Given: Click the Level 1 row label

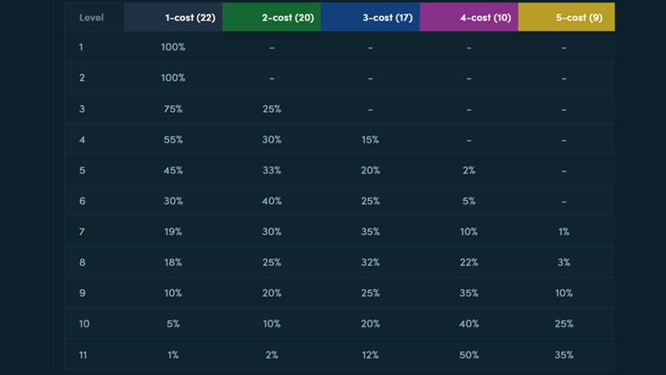Looking at the screenshot, I should [81, 47].
